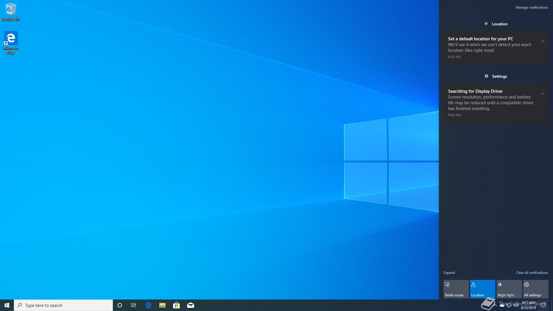This screenshot has width=553, height=311.
Task: Open the Recycle Bin desktop icon
Action: coord(11,12)
